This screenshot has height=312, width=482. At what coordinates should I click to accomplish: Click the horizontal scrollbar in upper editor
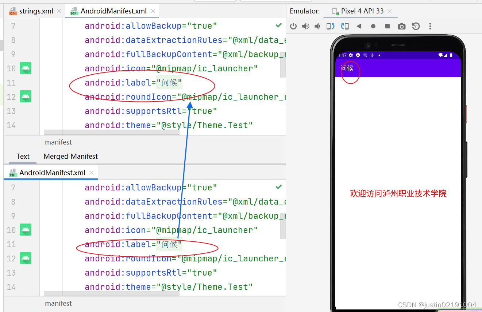click(111, 132)
